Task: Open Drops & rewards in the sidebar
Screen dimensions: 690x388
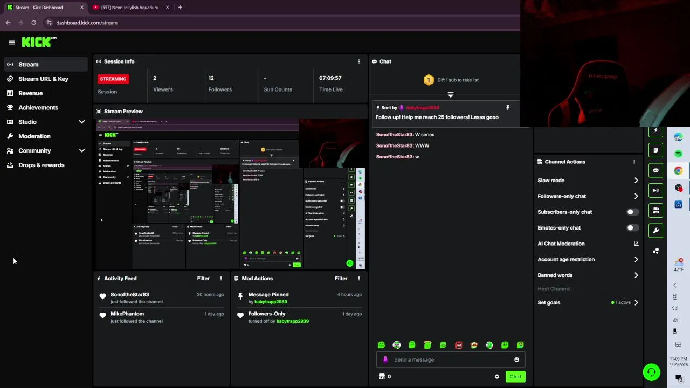Action: (46, 165)
